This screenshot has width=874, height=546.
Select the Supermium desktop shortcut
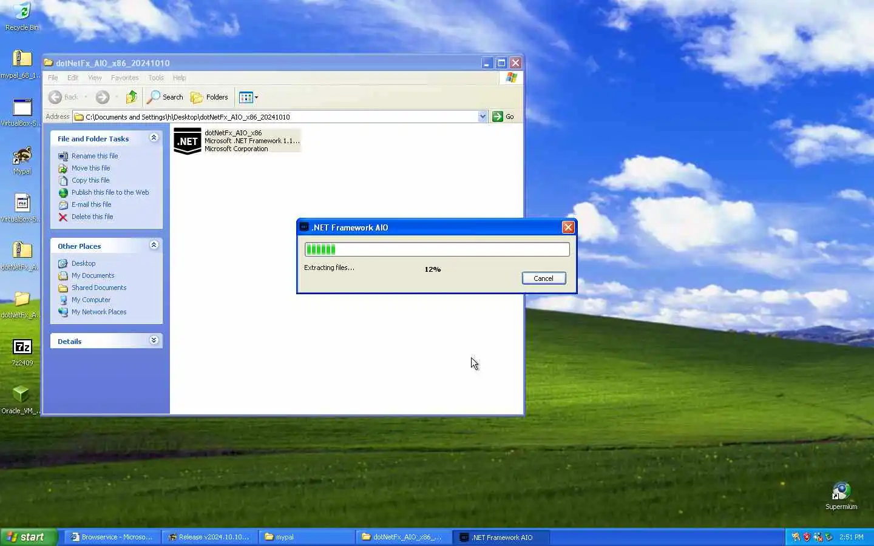tap(841, 496)
